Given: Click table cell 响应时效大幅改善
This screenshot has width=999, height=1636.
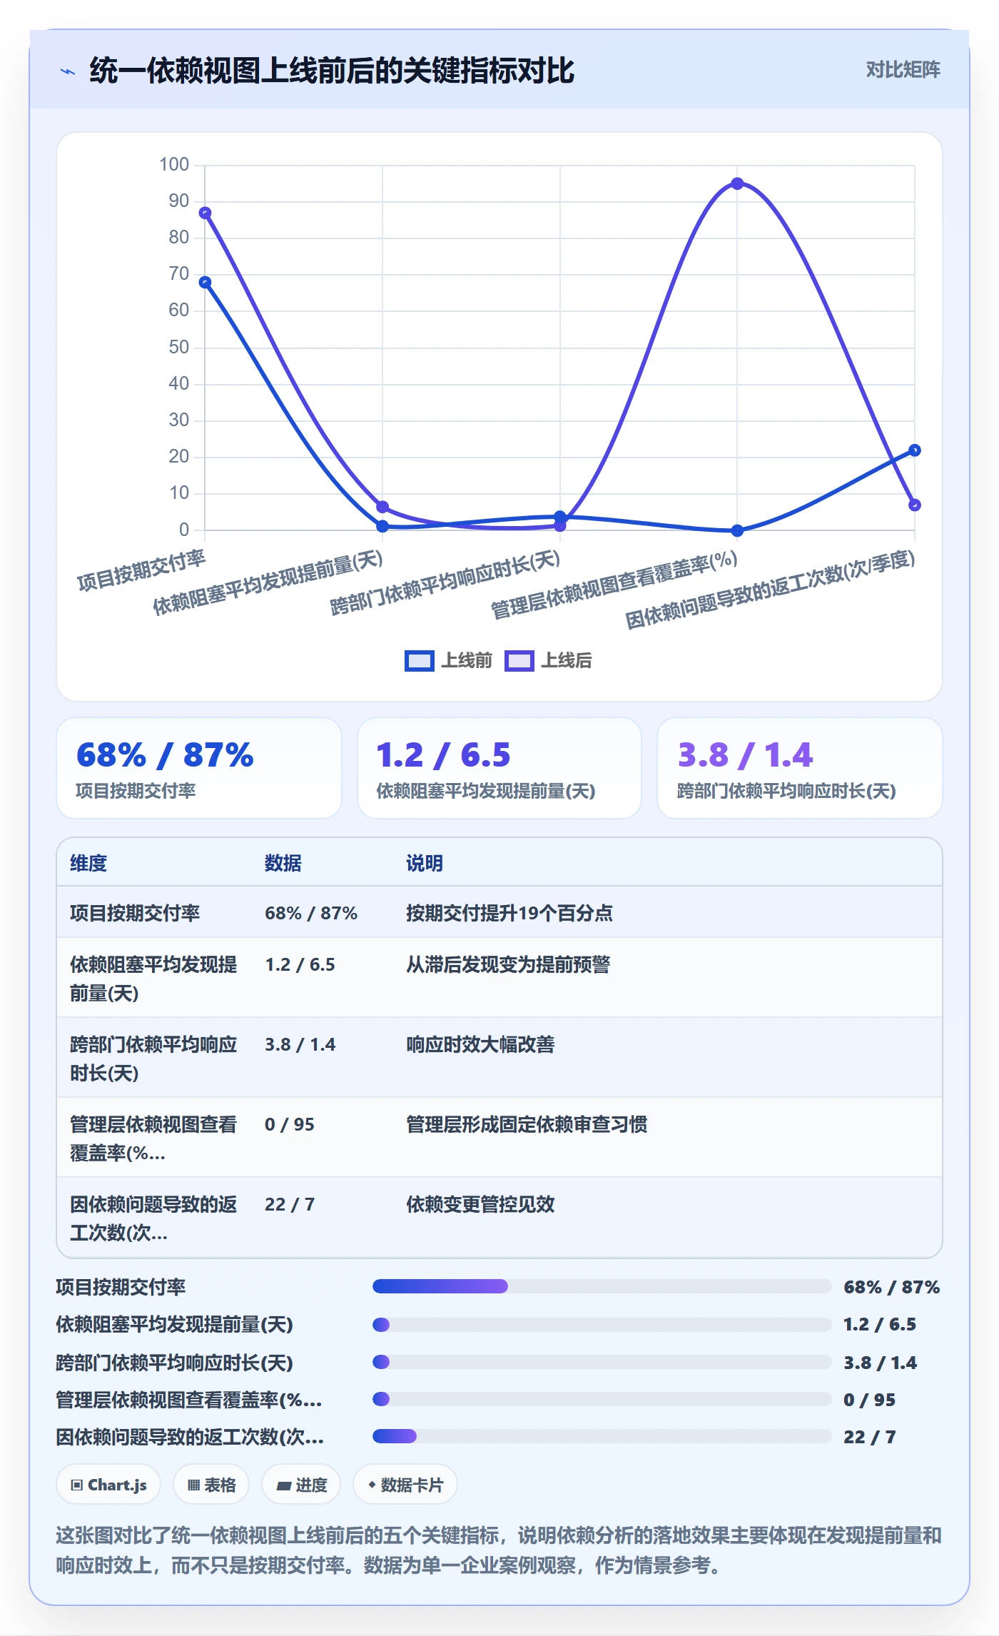Looking at the screenshot, I should [480, 1044].
